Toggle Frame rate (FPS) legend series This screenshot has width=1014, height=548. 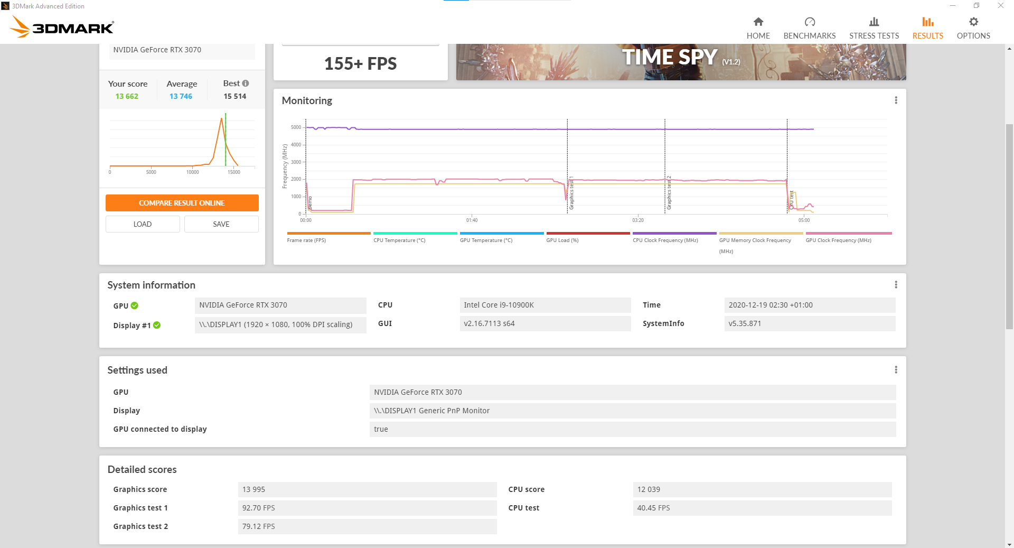pos(306,240)
